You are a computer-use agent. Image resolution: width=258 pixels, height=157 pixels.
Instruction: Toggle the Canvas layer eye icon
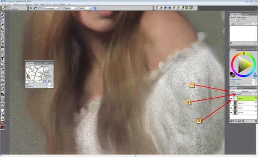coord(231,113)
